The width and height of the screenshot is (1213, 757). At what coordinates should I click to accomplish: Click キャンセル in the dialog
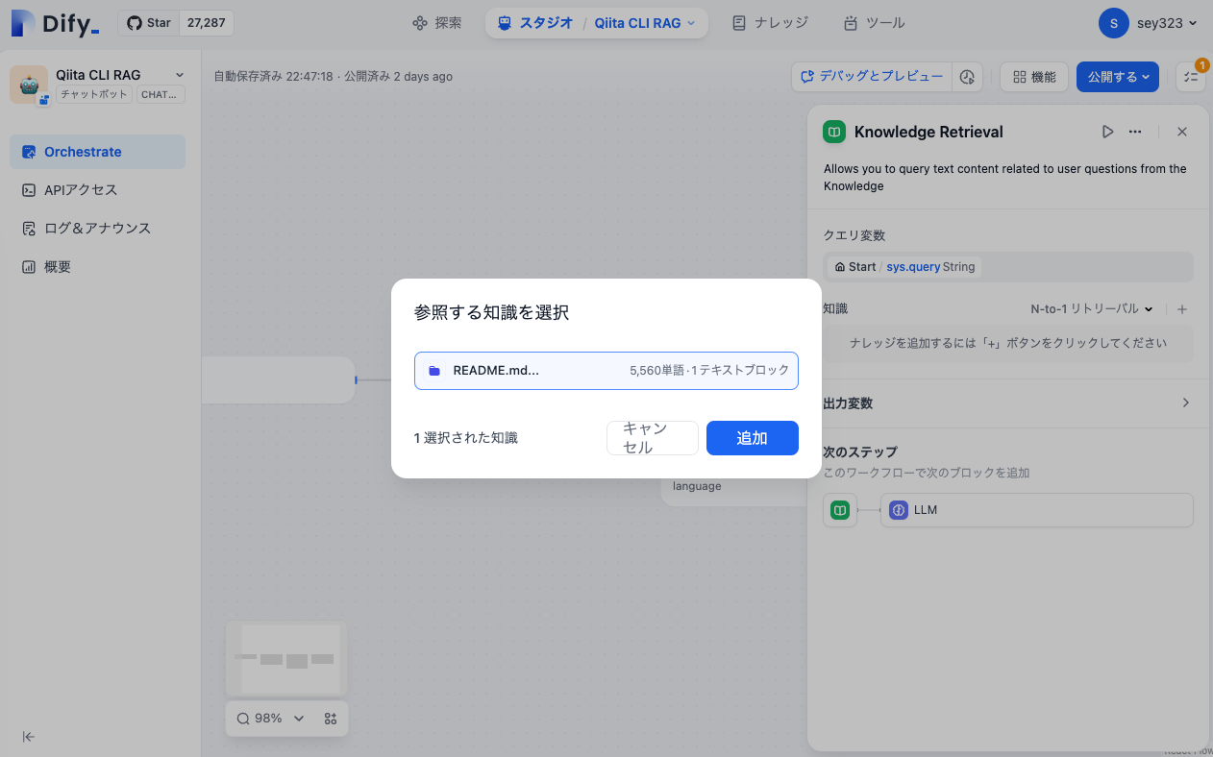653,438
